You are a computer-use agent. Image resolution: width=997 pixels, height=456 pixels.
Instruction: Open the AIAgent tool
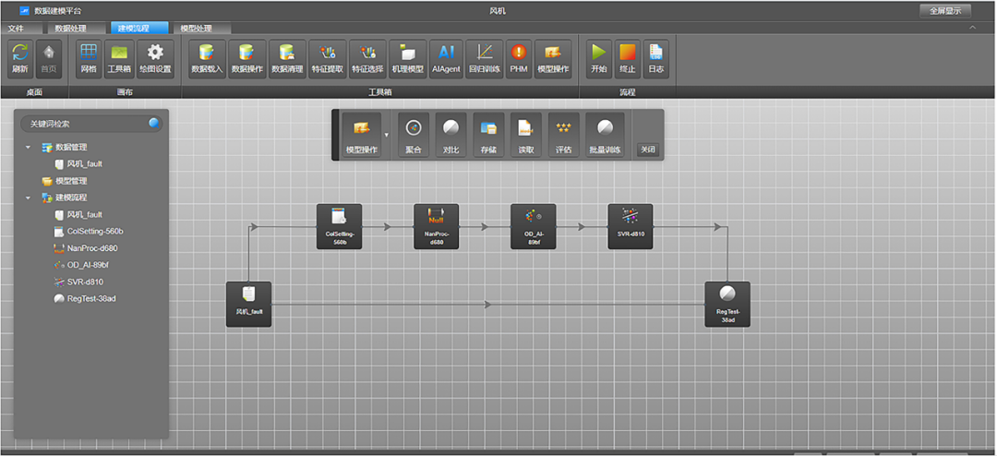(x=446, y=59)
